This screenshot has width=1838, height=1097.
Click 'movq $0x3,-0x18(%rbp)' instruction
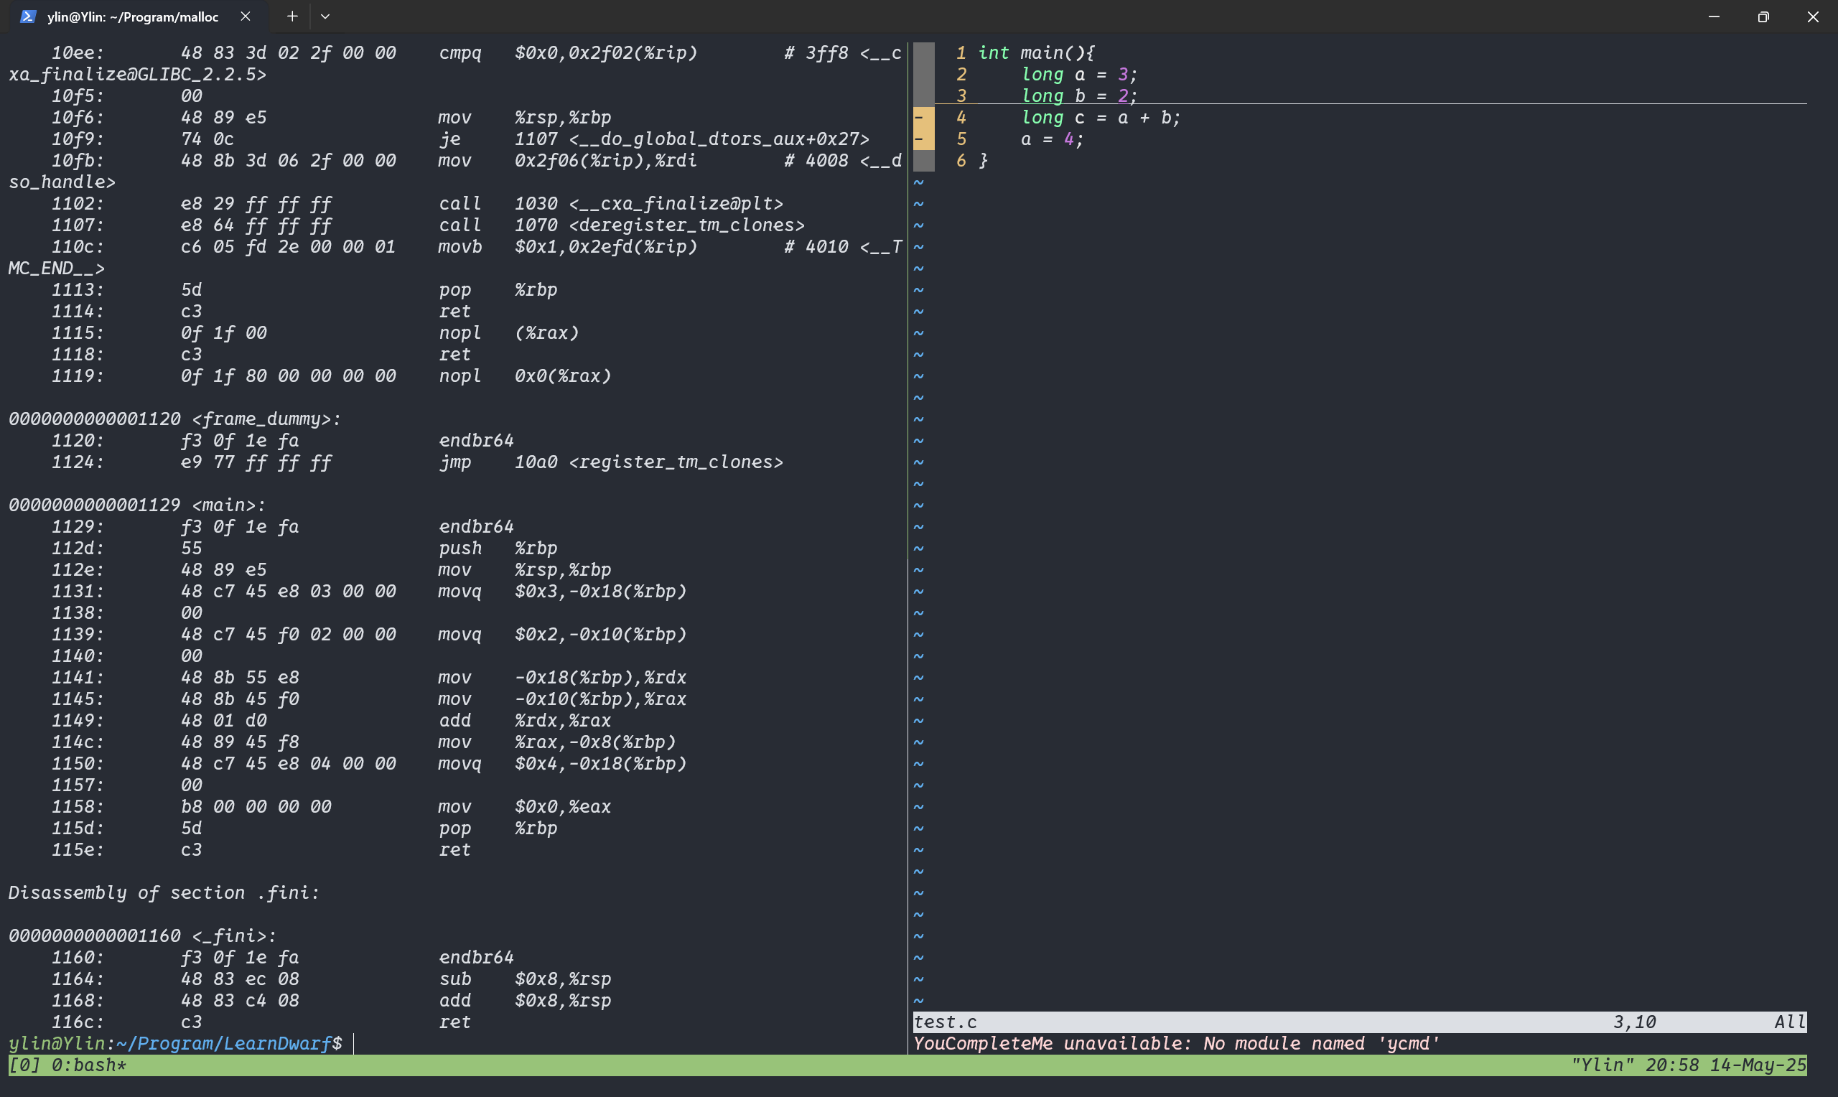562,592
